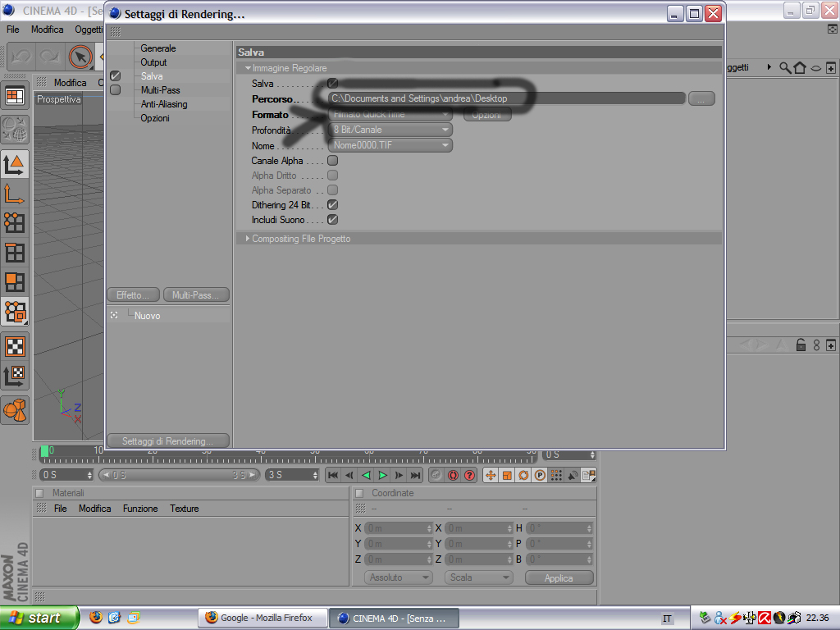Select the texture axis mode icon
Screen dimensions: 840x630
15,377
